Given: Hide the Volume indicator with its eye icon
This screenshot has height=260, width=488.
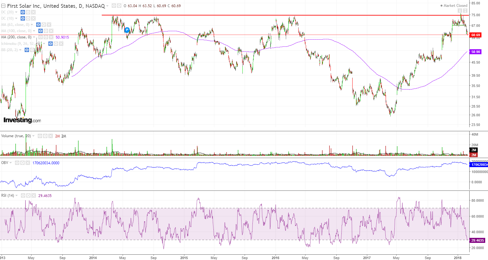Looking at the screenshot, I should pyautogui.click(x=40, y=136).
